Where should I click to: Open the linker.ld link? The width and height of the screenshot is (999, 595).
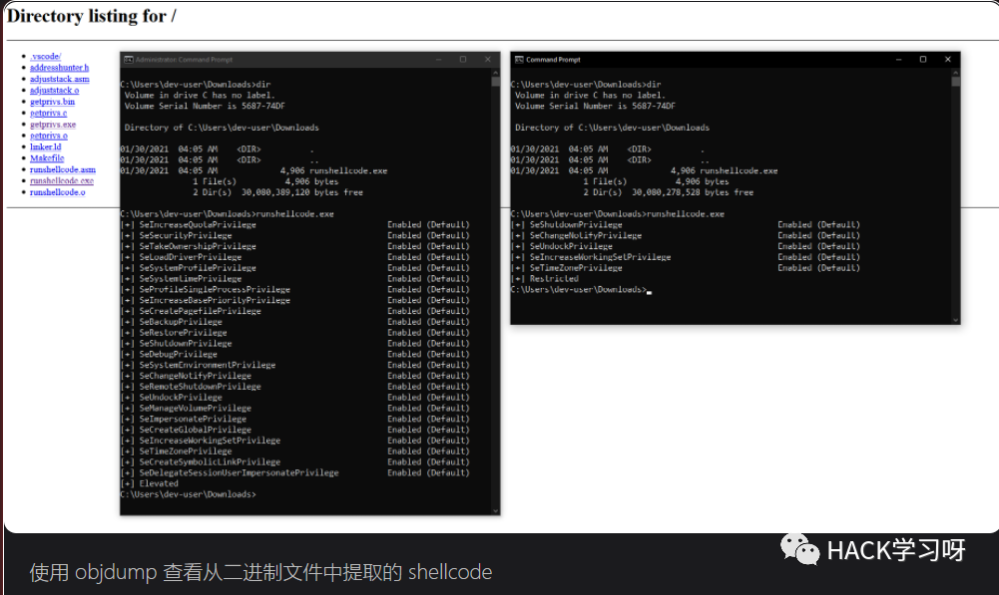[x=45, y=147]
